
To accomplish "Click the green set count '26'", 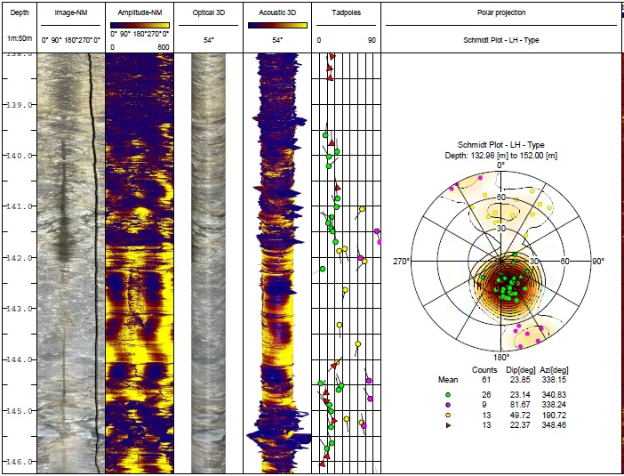I will click(486, 395).
